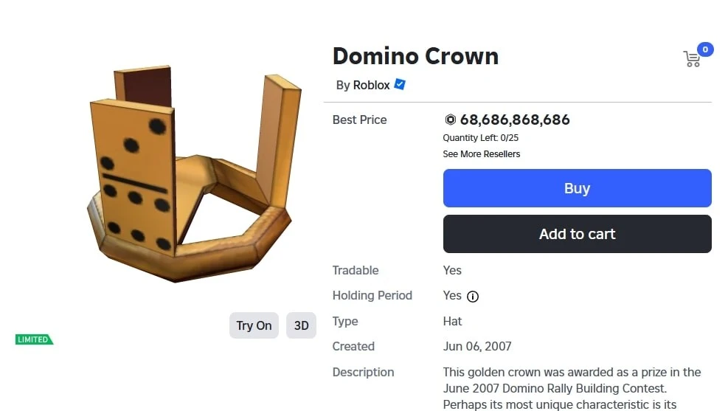The height and width of the screenshot is (411, 728).
Task: Click the Hat type value
Action: coord(452,321)
